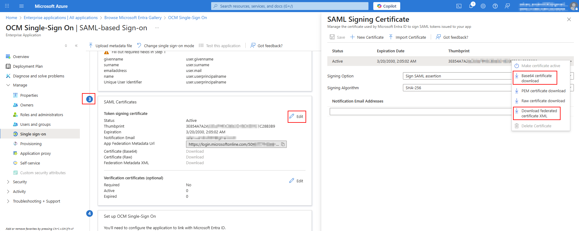Click New Certificate

[367, 37]
